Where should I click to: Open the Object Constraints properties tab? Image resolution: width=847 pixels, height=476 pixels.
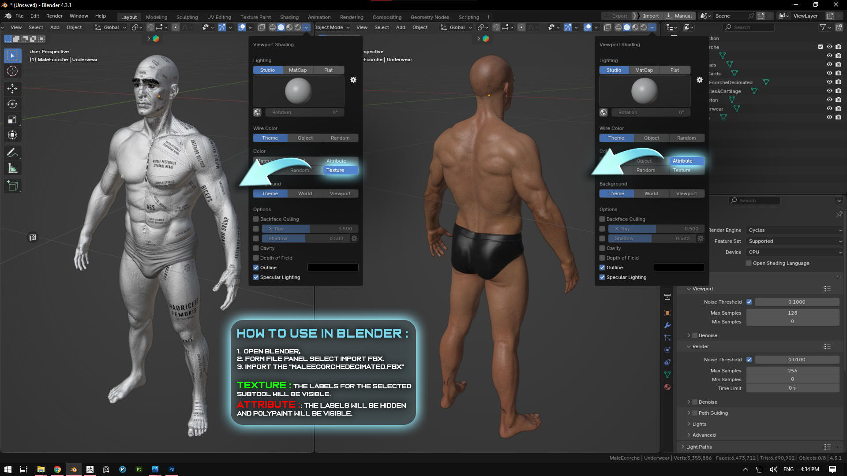coord(667,362)
